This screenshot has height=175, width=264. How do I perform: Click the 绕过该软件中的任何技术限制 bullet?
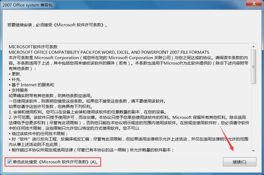tap(38, 134)
